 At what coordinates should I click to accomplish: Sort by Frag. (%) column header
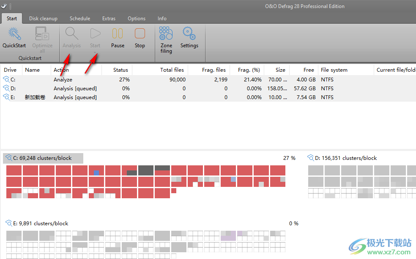click(249, 70)
